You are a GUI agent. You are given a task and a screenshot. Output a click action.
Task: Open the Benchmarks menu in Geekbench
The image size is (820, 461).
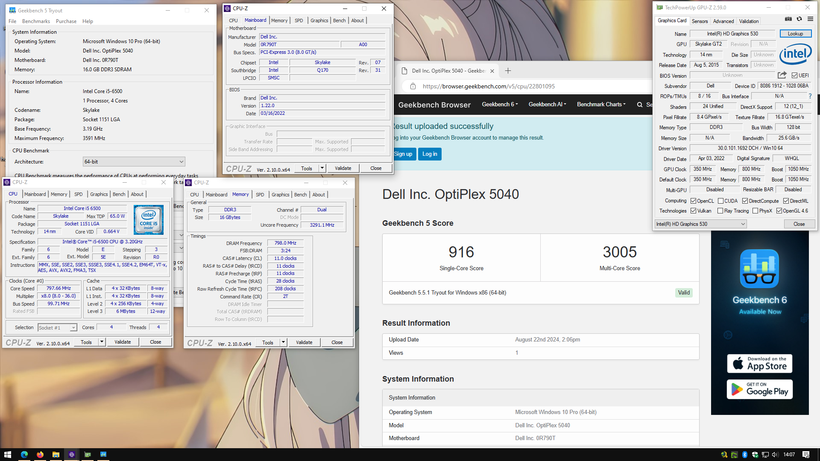[x=36, y=21]
